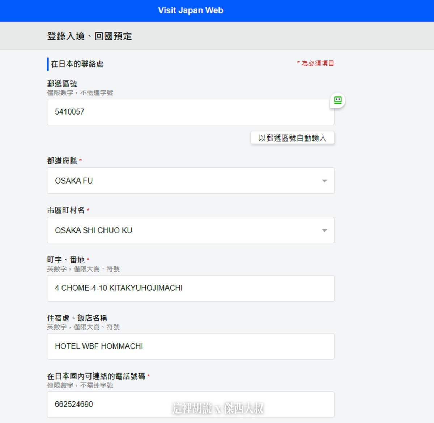Screen dimensions: 434x423
Task: Click the 為必須項目 required notice text
Action: click(x=316, y=63)
